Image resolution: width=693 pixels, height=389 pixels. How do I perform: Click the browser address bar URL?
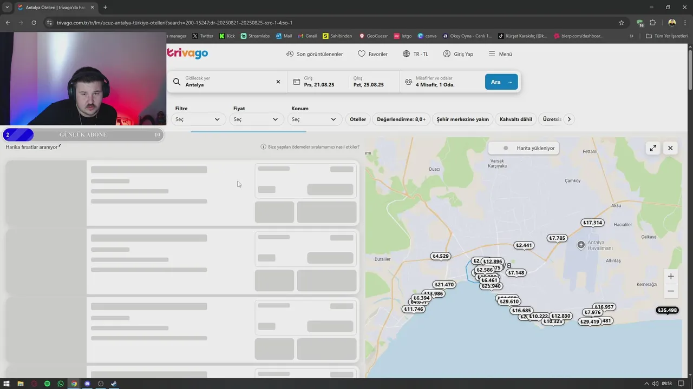click(174, 23)
